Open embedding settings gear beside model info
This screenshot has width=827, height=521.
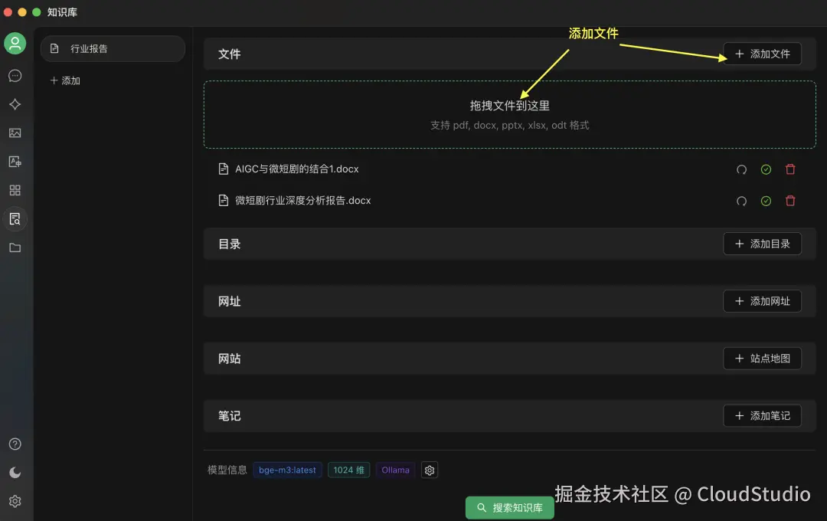pos(429,470)
